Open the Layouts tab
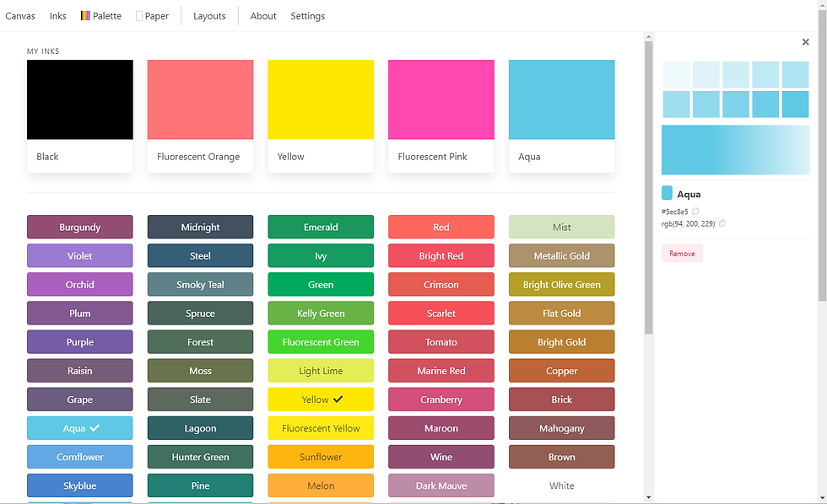This screenshot has width=827, height=504. (x=209, y=16)
